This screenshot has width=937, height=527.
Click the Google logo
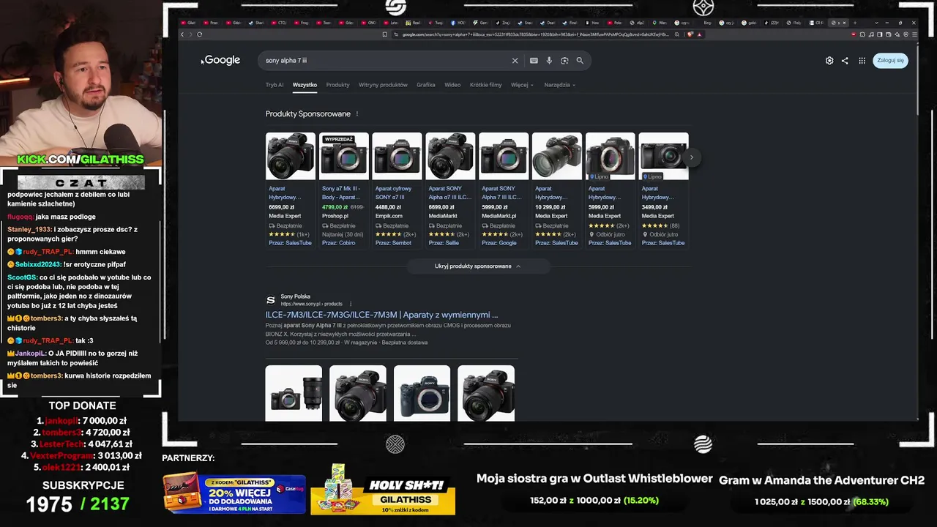223,60
